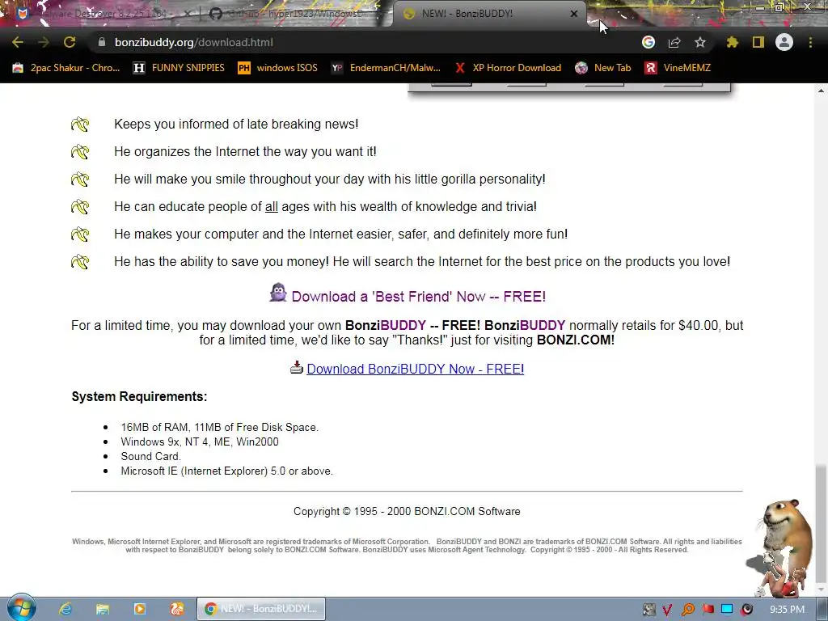Open the XP Horror Download bookmark
Viewport: 828px width, 621px height.
[508, 68]
